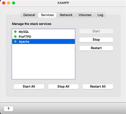Close the XAMPP window with red button
126x114 pixels.
(x=4, y=3)
